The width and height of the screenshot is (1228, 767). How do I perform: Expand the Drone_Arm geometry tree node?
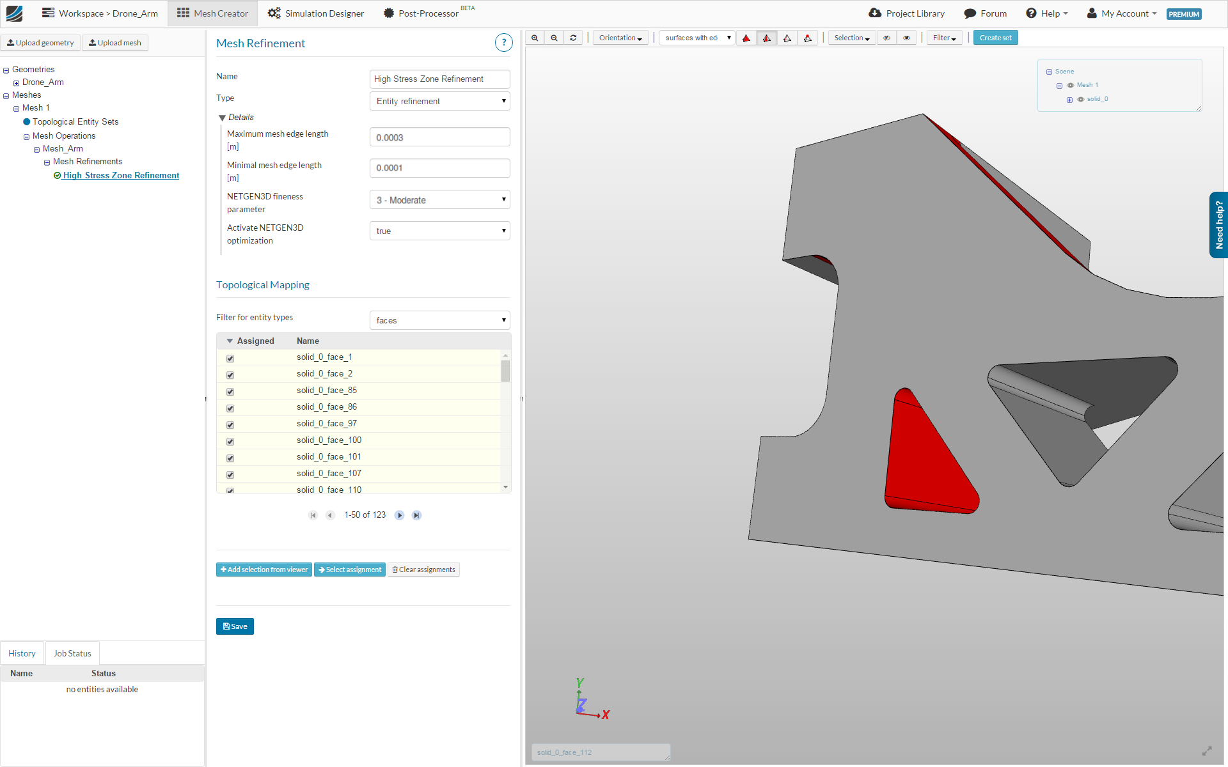click(16, 83)
